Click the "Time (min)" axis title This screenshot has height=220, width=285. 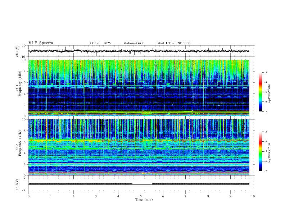point(144,200)
